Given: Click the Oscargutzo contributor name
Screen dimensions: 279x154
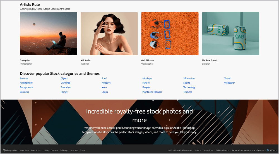Looking at the screenshot, I should tap(25, 60).
